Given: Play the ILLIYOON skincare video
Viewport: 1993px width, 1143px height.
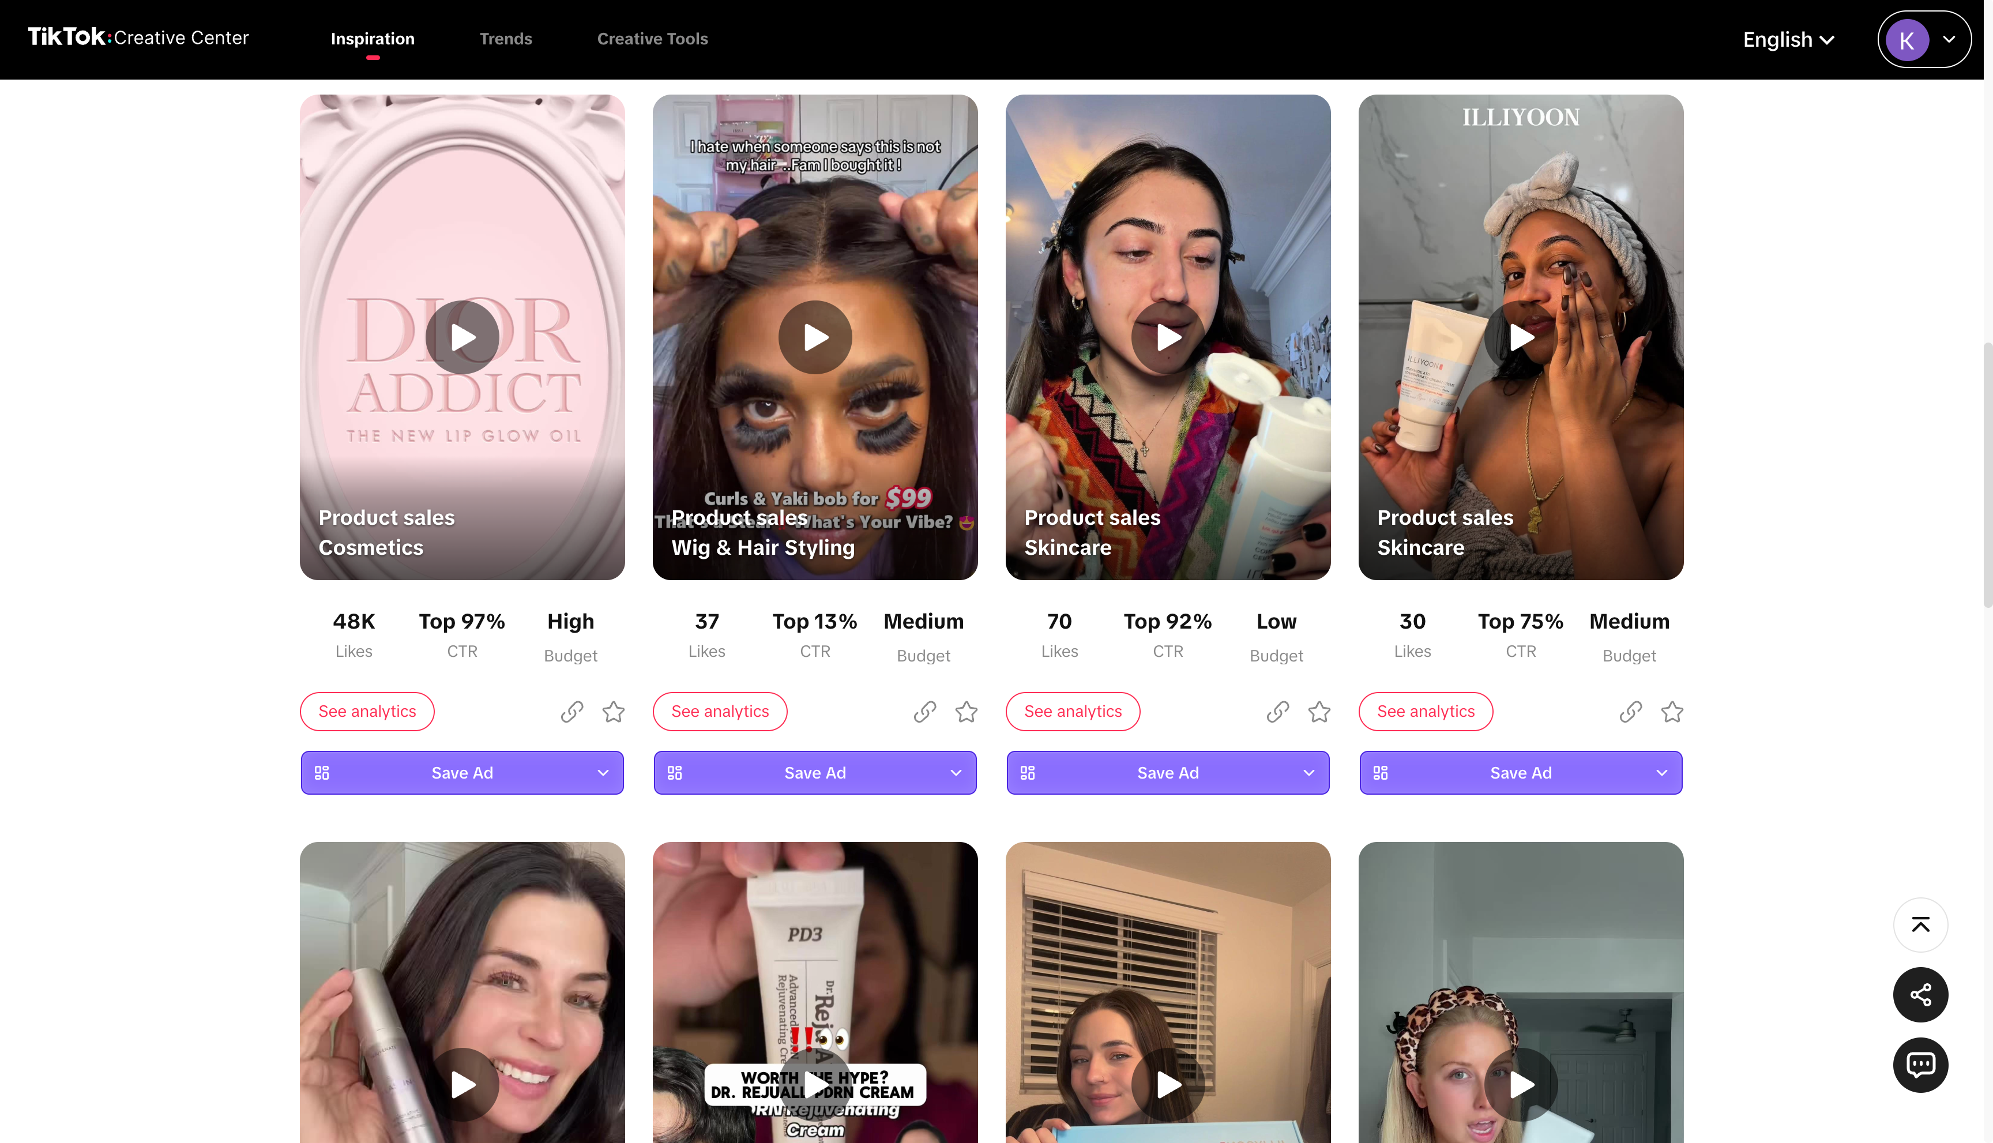Looking at the screenshot, I should 1521,337.
